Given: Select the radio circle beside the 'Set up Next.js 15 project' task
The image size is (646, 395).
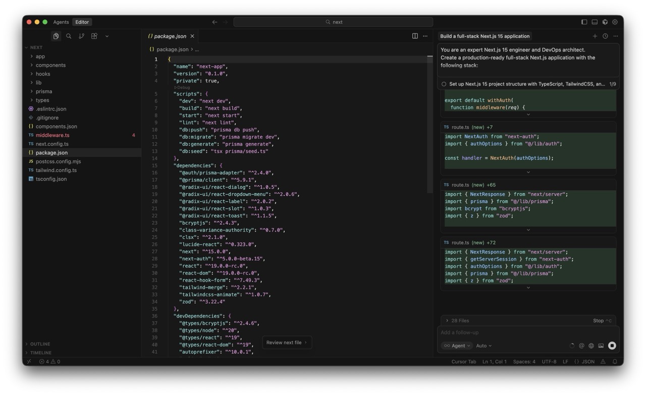Looking at the screenshot, I should [444, 84].
